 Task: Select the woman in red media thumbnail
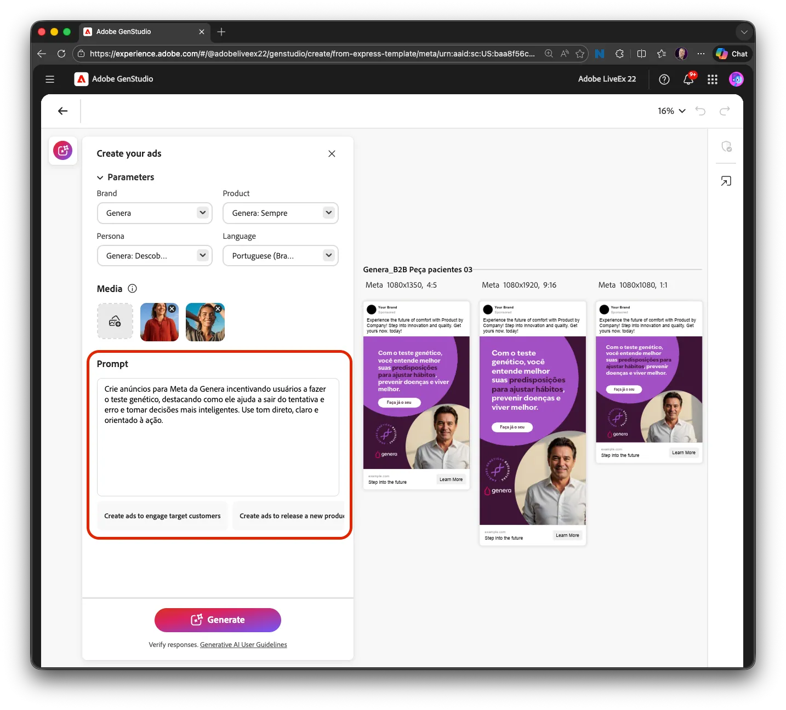click(x=159, y=323)
